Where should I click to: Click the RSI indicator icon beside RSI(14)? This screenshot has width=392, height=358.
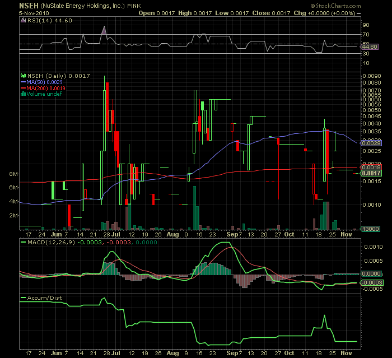[23, 21]
